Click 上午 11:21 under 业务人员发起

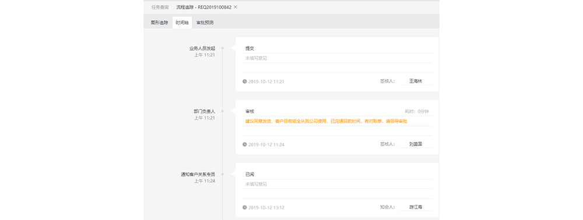click(205, 55)
